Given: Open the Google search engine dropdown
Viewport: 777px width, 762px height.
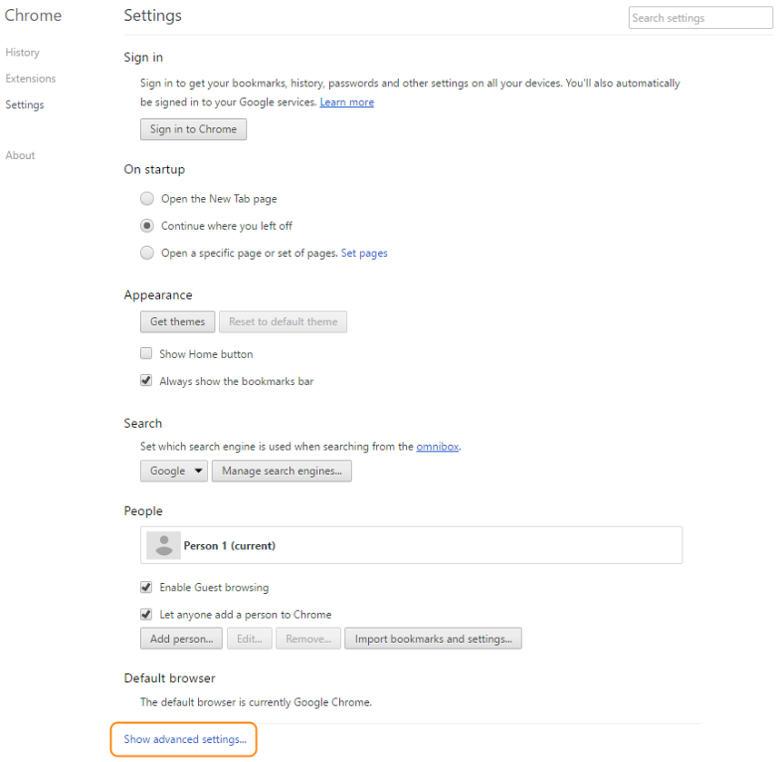Looking at the screenshot, I should tap(174, 471).
